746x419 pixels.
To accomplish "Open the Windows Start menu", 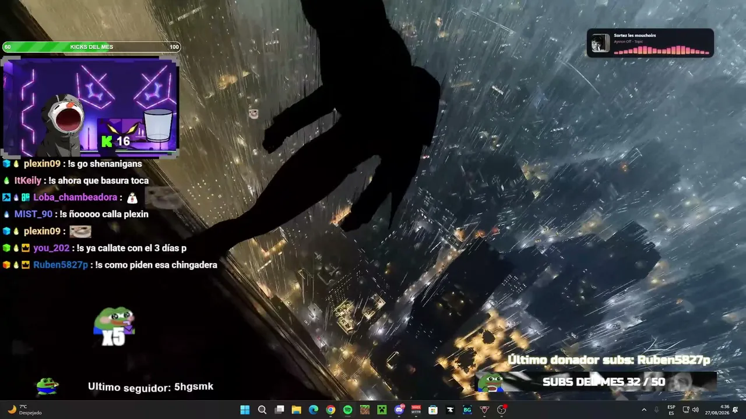I will [245, 410].
